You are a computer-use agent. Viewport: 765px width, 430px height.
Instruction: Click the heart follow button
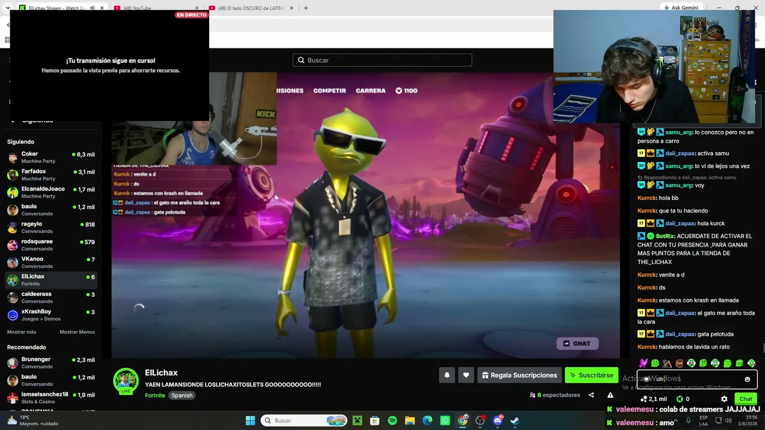(466, 375)
